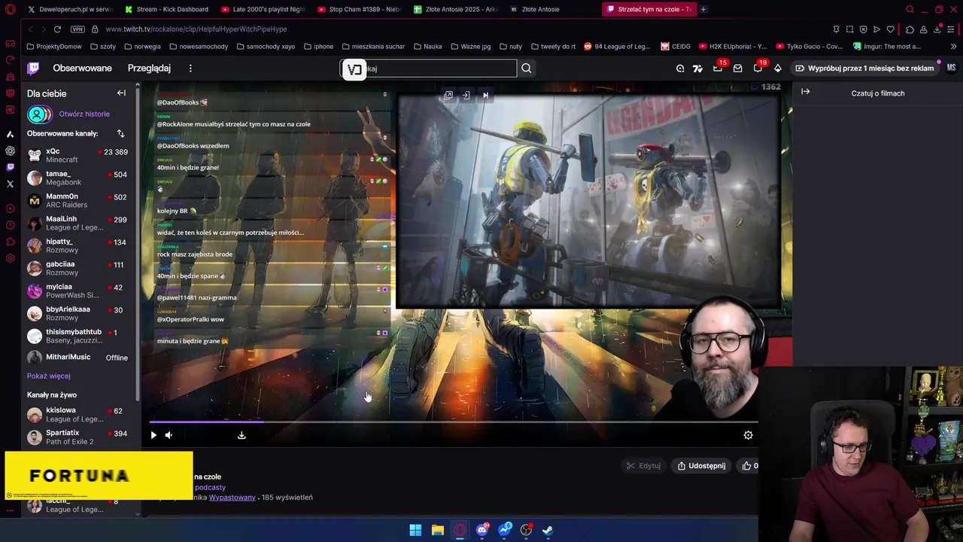Open the MS user avatar menu
Viewport: 963px width, 542px height.
coord(951,68)
